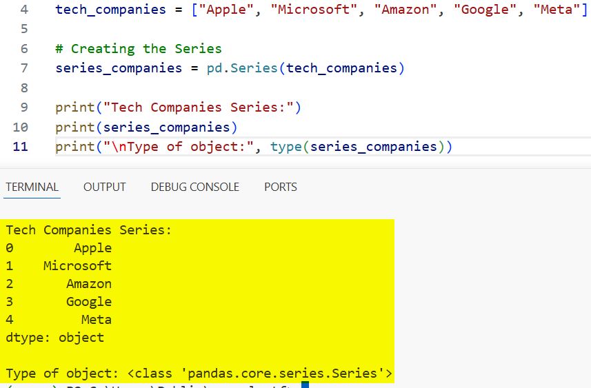
Task: Click terminal row '1 Microsoft'
Action: point(59,265)
